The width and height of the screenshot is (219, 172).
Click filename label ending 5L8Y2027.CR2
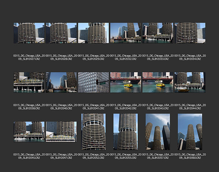(29, 57)
